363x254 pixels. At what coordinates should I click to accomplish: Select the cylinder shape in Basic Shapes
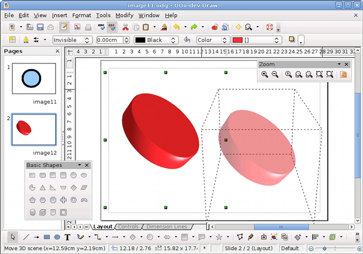tap(33, 212)
